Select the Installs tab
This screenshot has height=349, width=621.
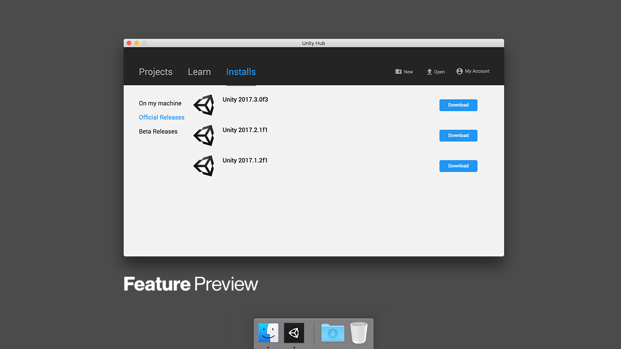(241, 72)
